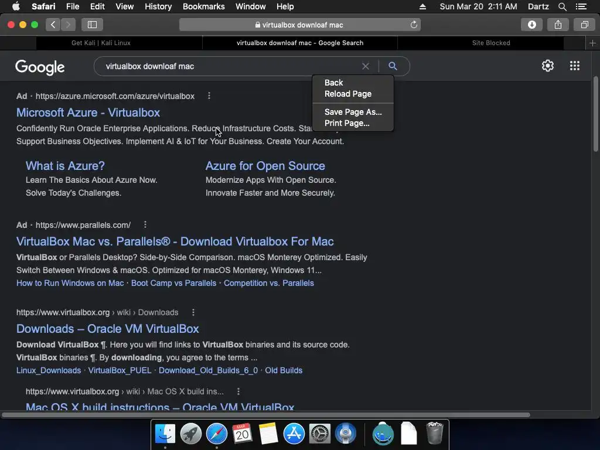Open the Google apps grid
Screen dimensions: 600x450
pos(574,66)
